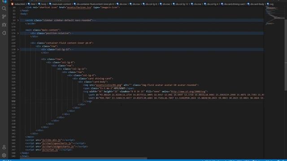Viewport: 287px width, 161px height.
Task: Follow js/chart/widgetcharts.js script link
Action: pos(58,147)
